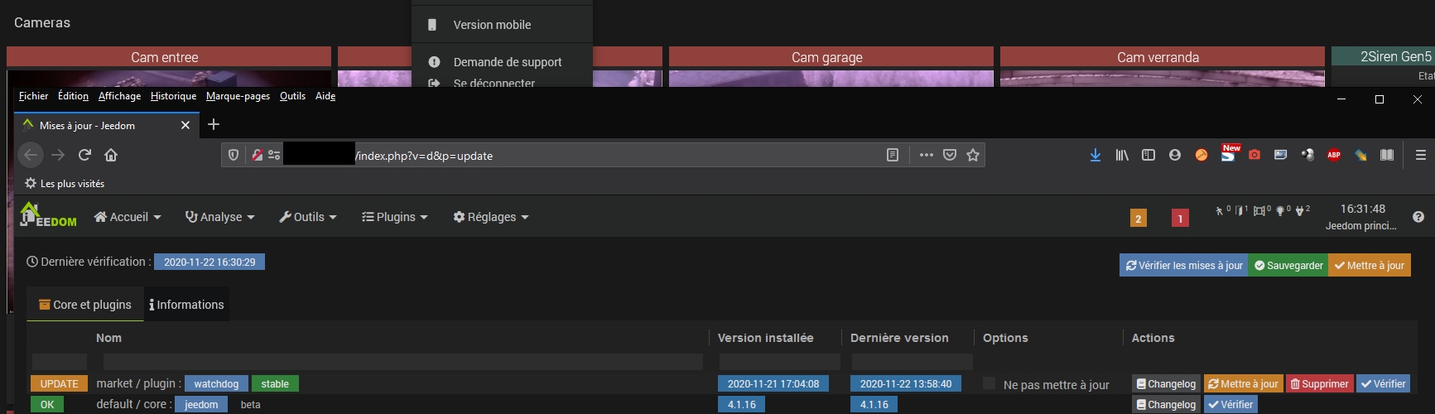Expand the Accueil dropdown menu
Viewport: 1435px width, 414px height.
pos(128,217)
